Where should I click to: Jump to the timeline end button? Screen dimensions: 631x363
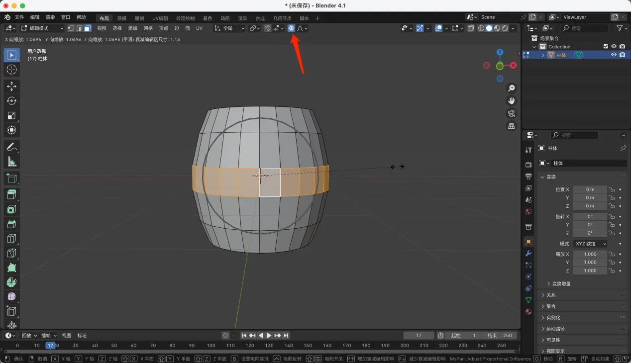click(x=286, y=336)
